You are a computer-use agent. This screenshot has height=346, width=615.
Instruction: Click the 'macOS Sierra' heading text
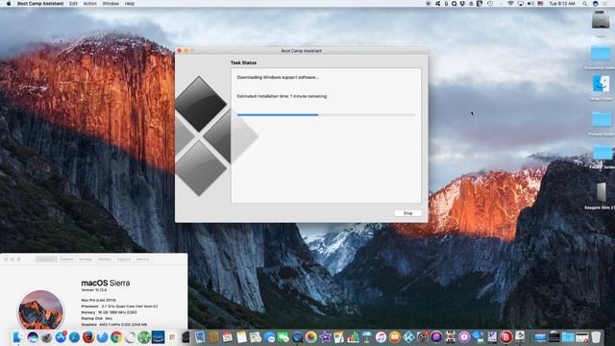pos(105,283)
